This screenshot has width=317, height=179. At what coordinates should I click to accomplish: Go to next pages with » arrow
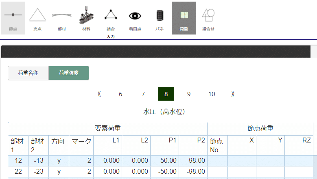click(233, 94)
